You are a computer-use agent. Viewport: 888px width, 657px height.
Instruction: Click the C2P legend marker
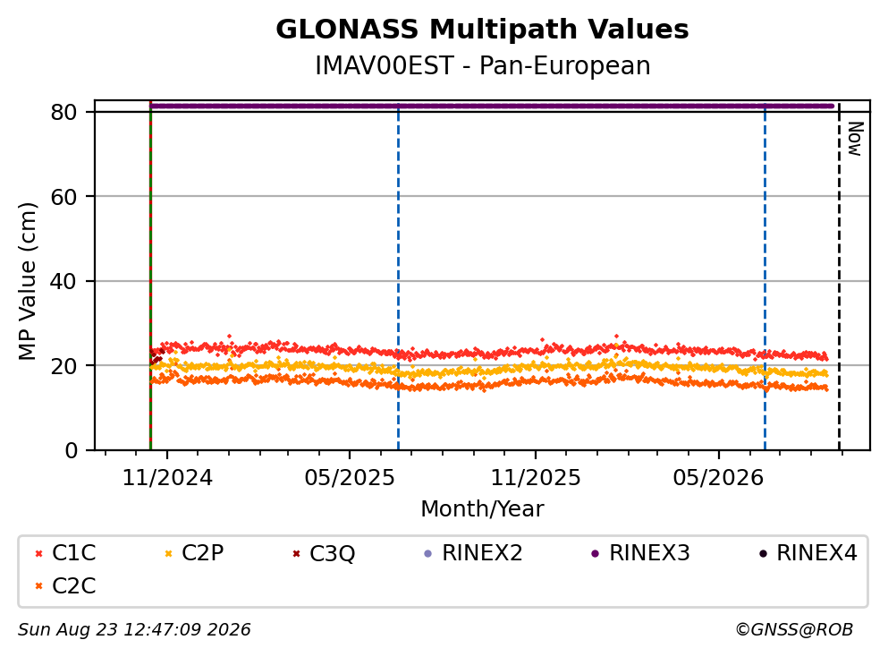click(167, 554)
